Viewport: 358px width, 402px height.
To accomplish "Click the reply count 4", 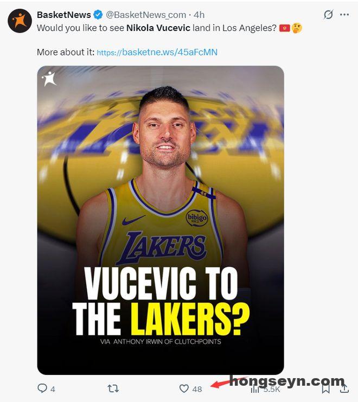I will [x=53, y=389].
